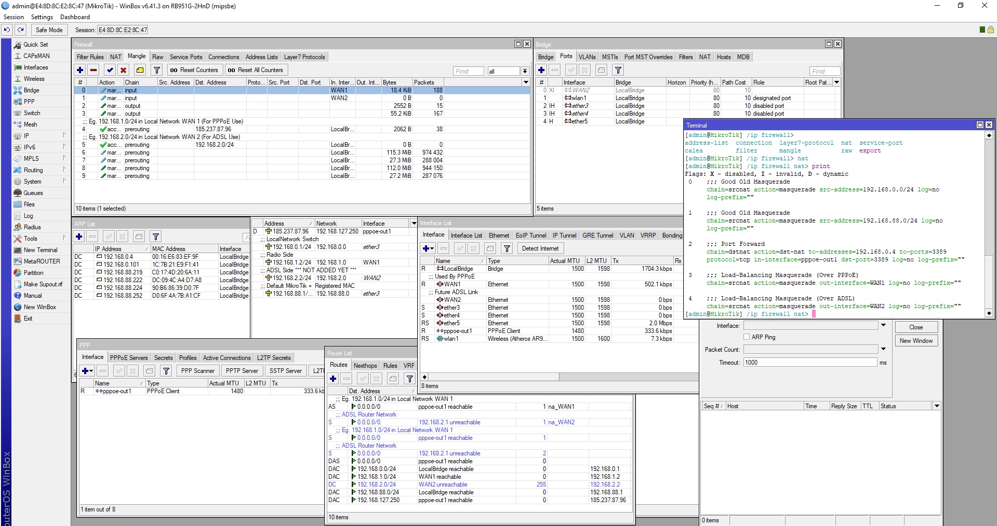Open Mesh from sidebar

click(x=30, y=124)
